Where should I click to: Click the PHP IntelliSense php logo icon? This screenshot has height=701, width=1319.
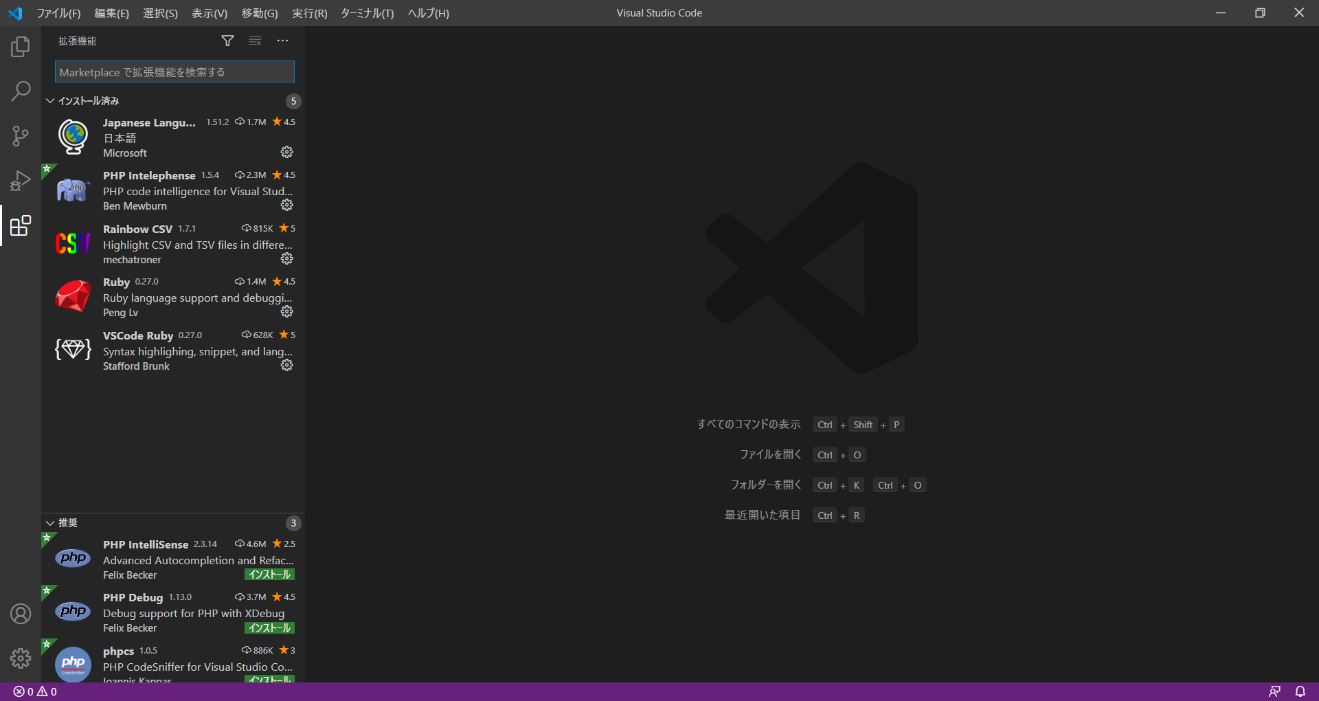pos(73,558)
